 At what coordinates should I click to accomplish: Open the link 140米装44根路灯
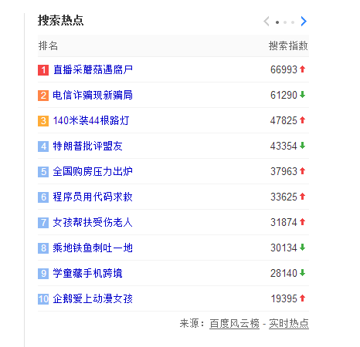91,120
